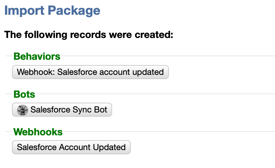Click the 'following records were created' subheading

pyautogui.click(x=89, y=34)
